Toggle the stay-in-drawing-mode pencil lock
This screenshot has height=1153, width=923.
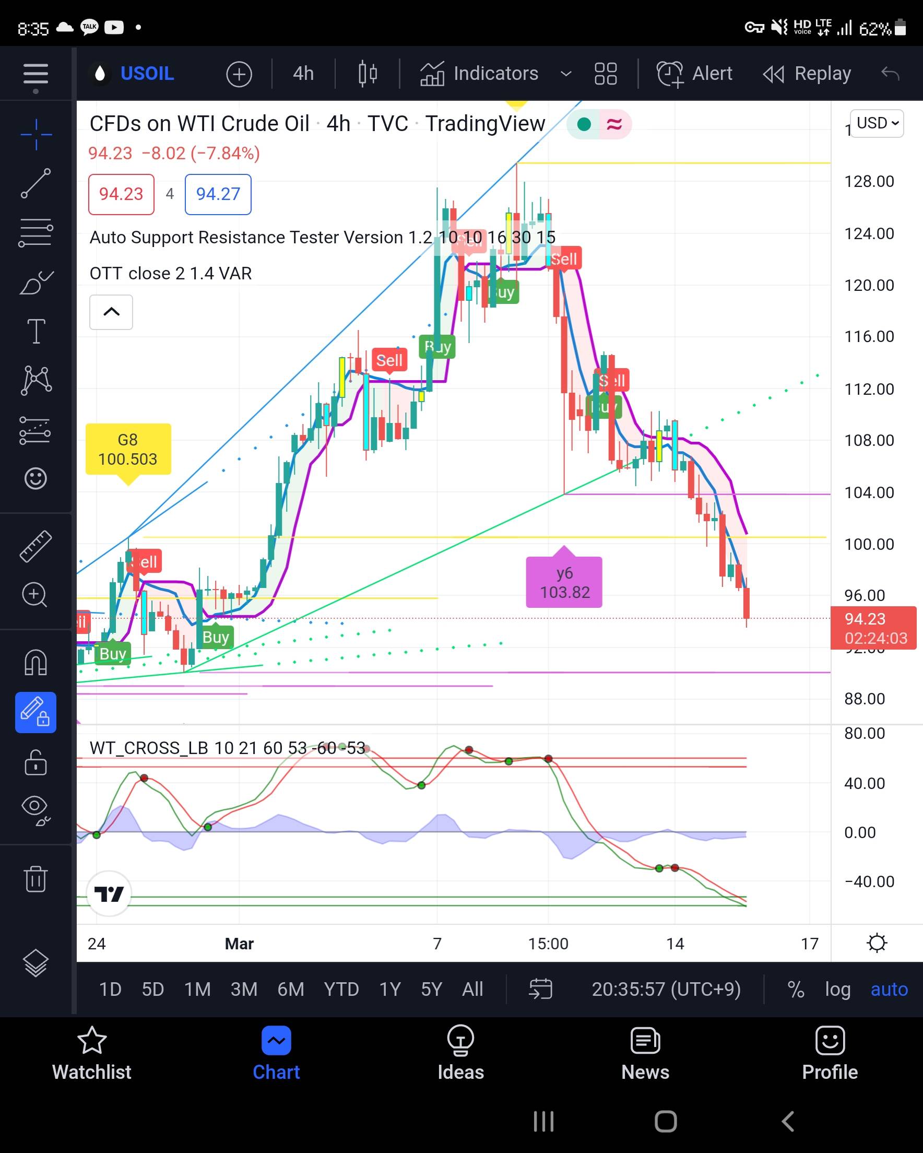point(36,712)
